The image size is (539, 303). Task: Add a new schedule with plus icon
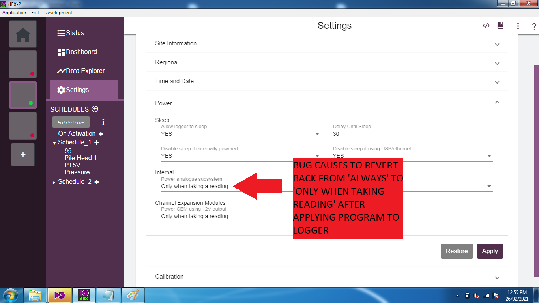(x=95, y=109)
